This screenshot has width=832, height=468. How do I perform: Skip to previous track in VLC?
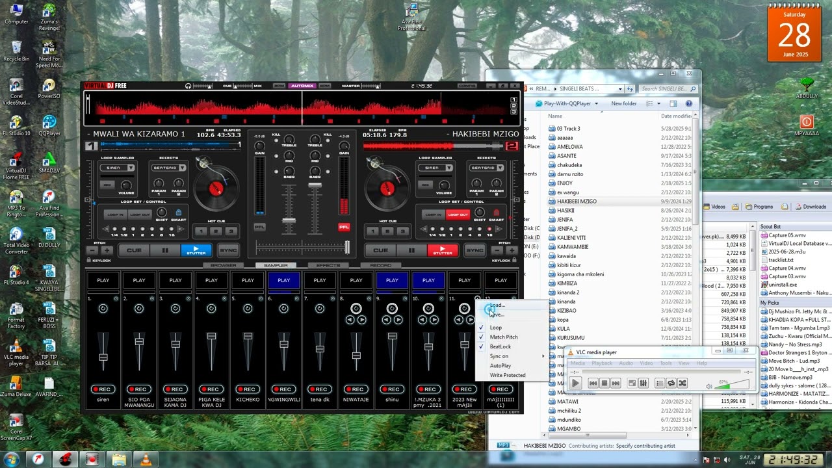[593, 383]
